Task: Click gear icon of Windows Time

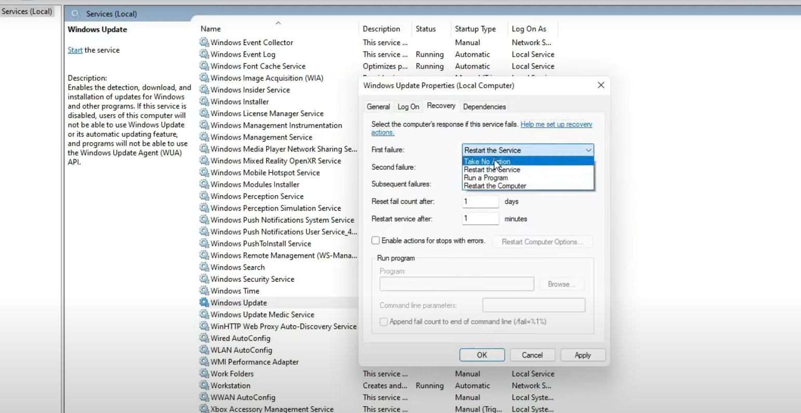Action: 204,291
